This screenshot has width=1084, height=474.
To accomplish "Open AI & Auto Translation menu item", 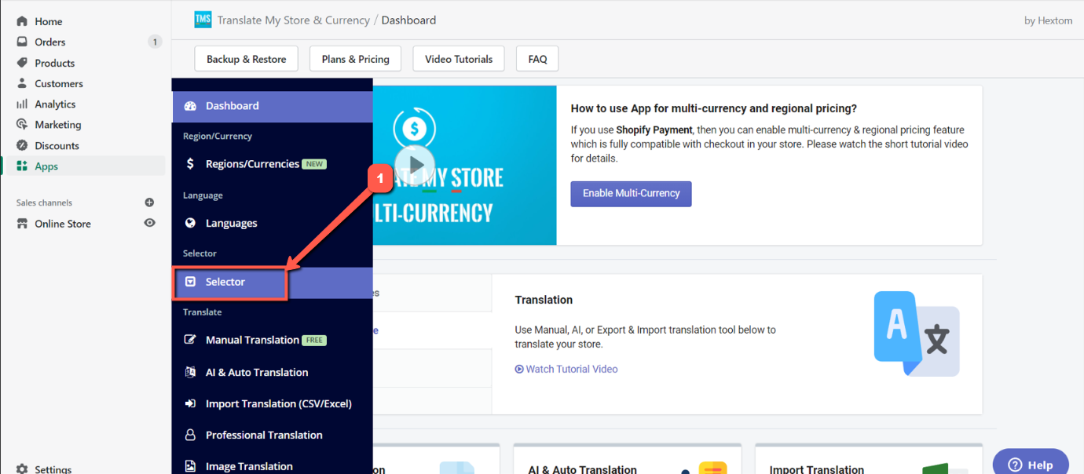I will 273,372.
